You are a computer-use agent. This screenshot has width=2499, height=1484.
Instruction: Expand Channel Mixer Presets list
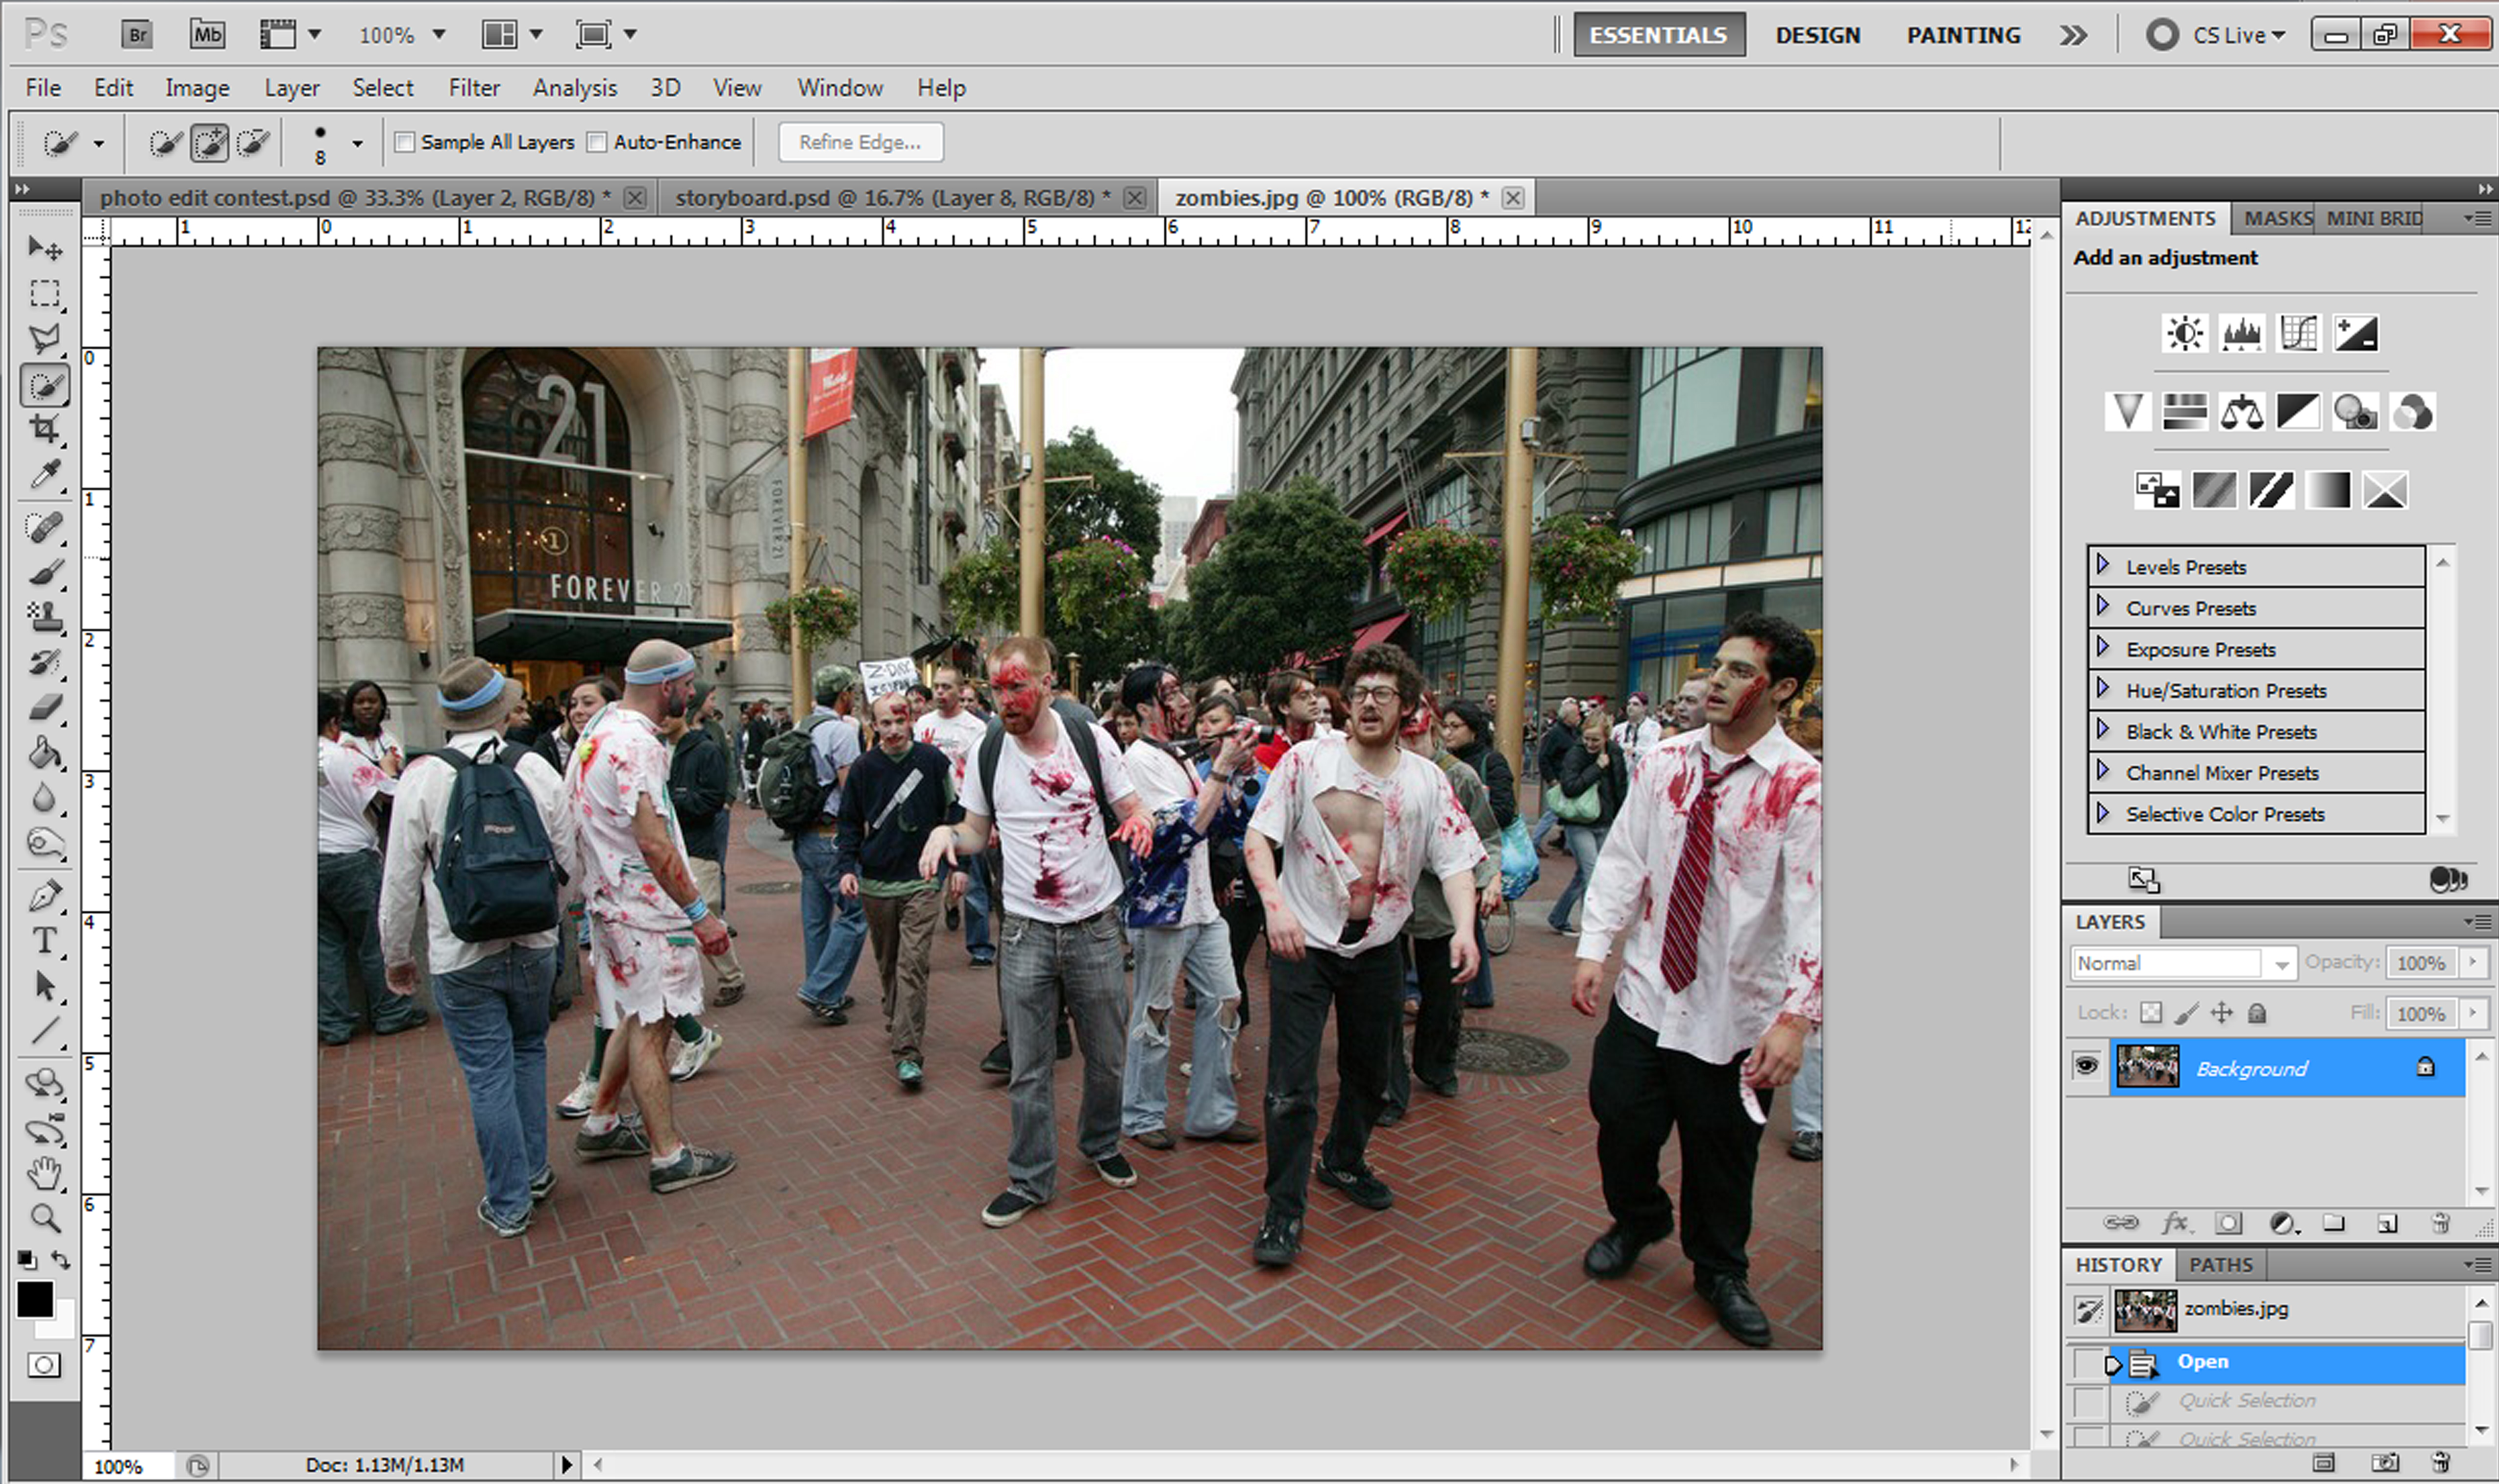click(2103, 770)
